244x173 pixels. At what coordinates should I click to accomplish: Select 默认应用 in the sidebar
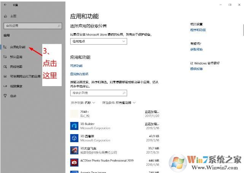(16, 57)
